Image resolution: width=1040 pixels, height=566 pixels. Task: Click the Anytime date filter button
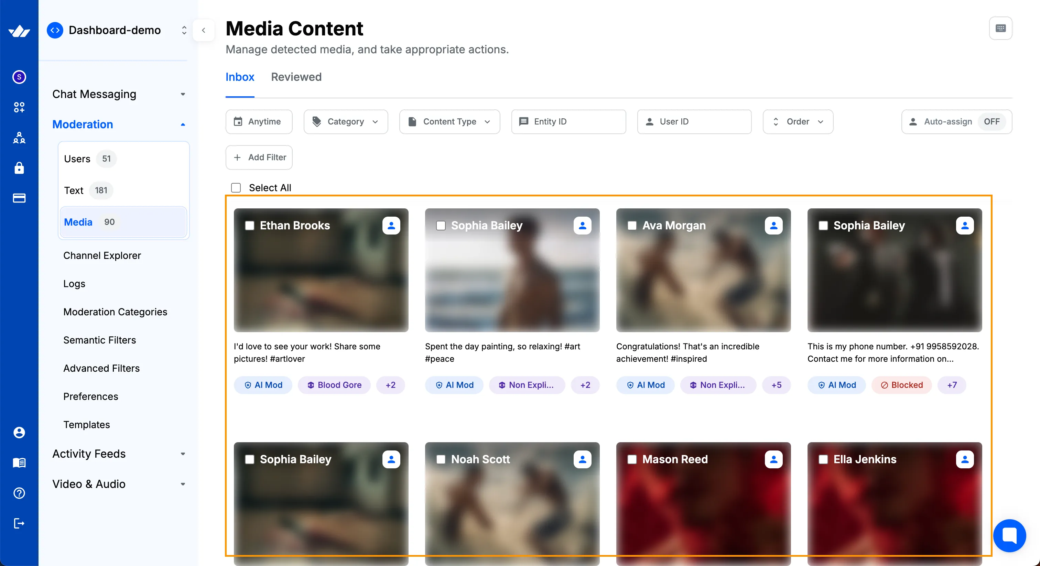click(259, 121)
